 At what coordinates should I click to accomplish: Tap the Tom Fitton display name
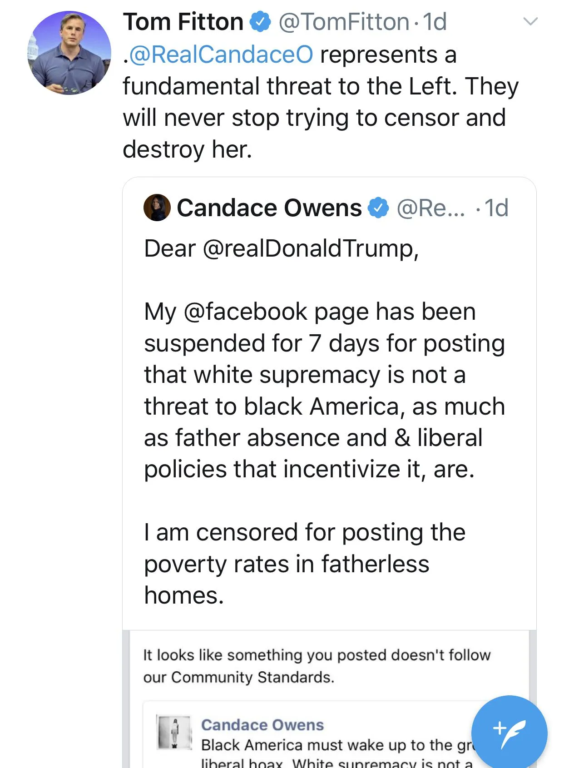tap(183, 22)
